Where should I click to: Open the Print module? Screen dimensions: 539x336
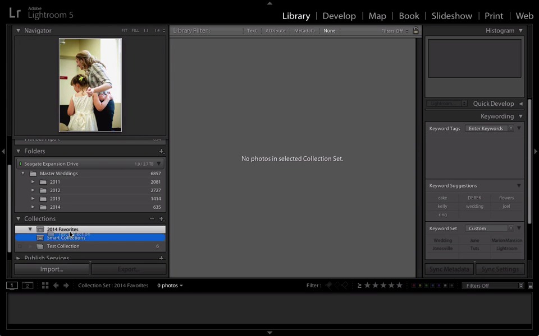[494, 16]
